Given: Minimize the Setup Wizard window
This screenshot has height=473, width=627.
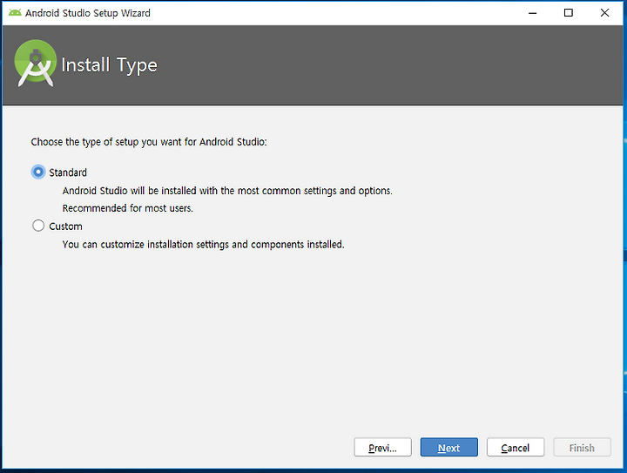Looking at the screenshot, I should (533, 13).
